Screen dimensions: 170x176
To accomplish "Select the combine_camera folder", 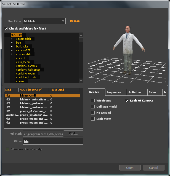I will [x=26, y=66].
